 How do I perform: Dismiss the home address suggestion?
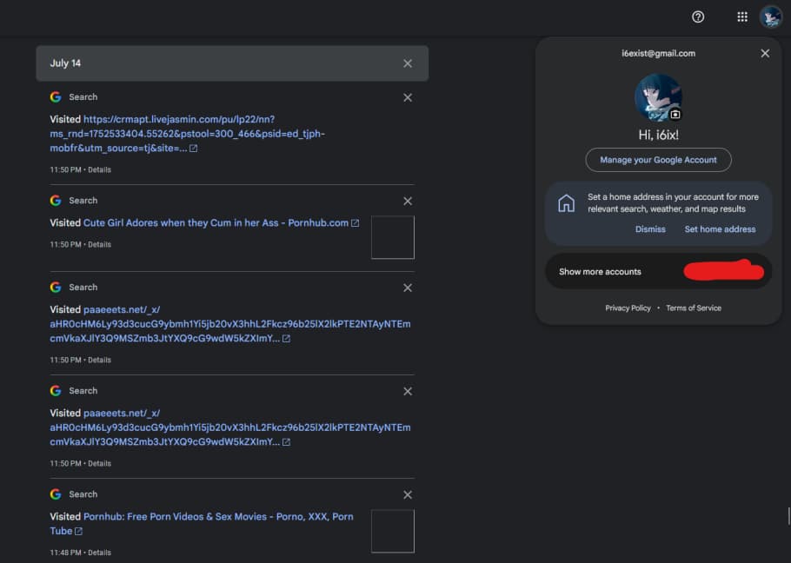pyautogui.click(x=650, y=229)
